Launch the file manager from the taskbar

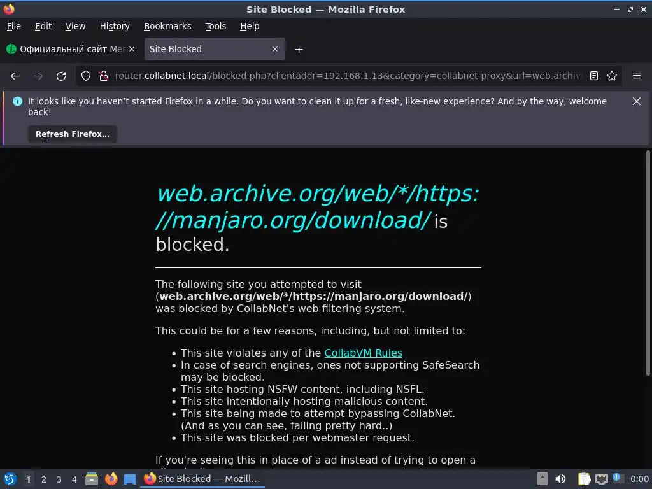[x=92, y=479]
